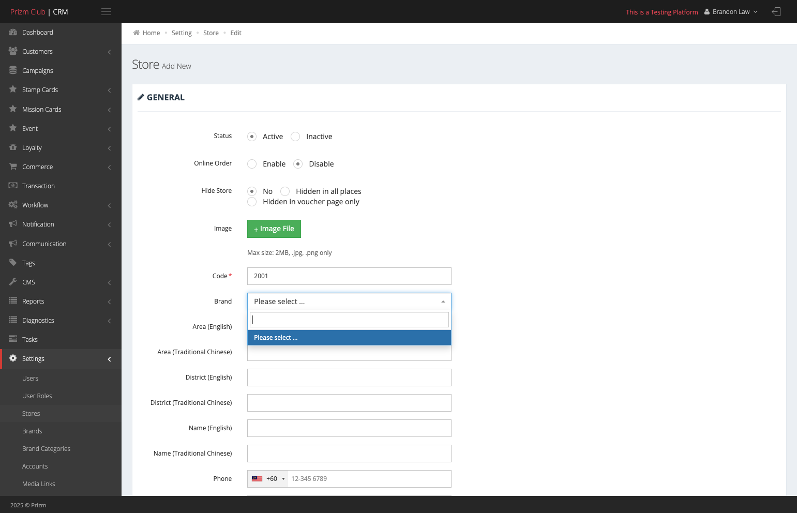
Task: Open the Communication menu item
Action: 61,244
